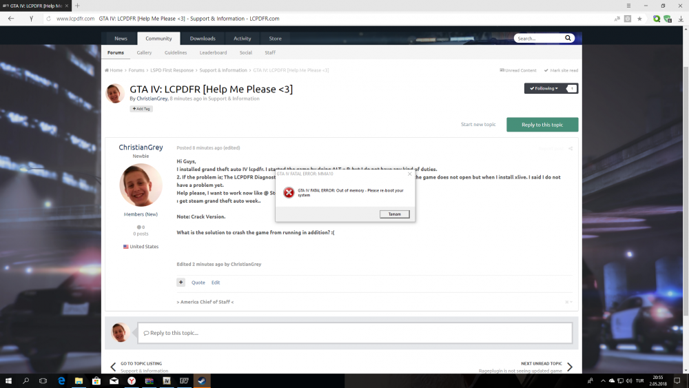Screen dimensions: 689x388
Task: Click Unread Content link
Action: click(x=518, y=70)
